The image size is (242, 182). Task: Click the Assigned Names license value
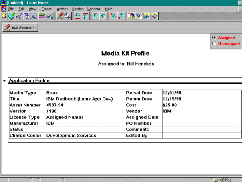click(65, 117)
